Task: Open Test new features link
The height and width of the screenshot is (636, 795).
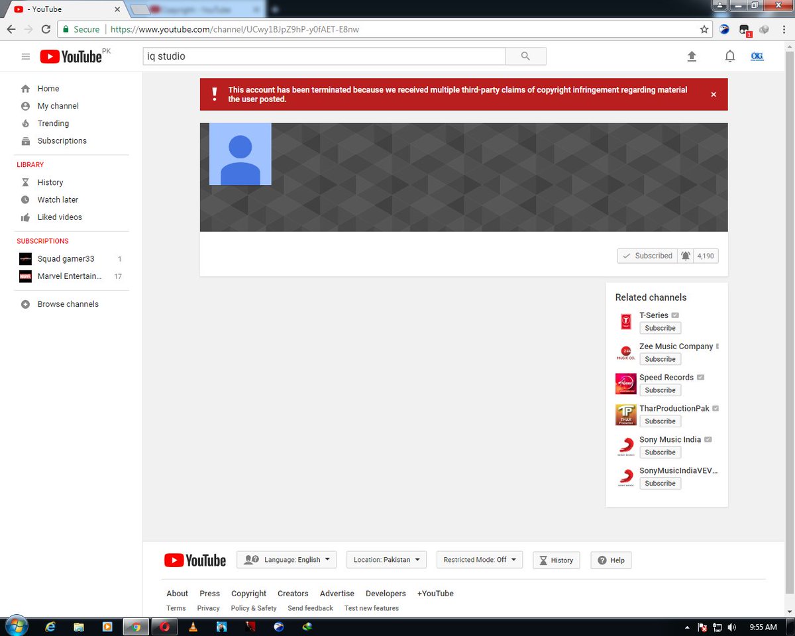Action: pos(372,608)
